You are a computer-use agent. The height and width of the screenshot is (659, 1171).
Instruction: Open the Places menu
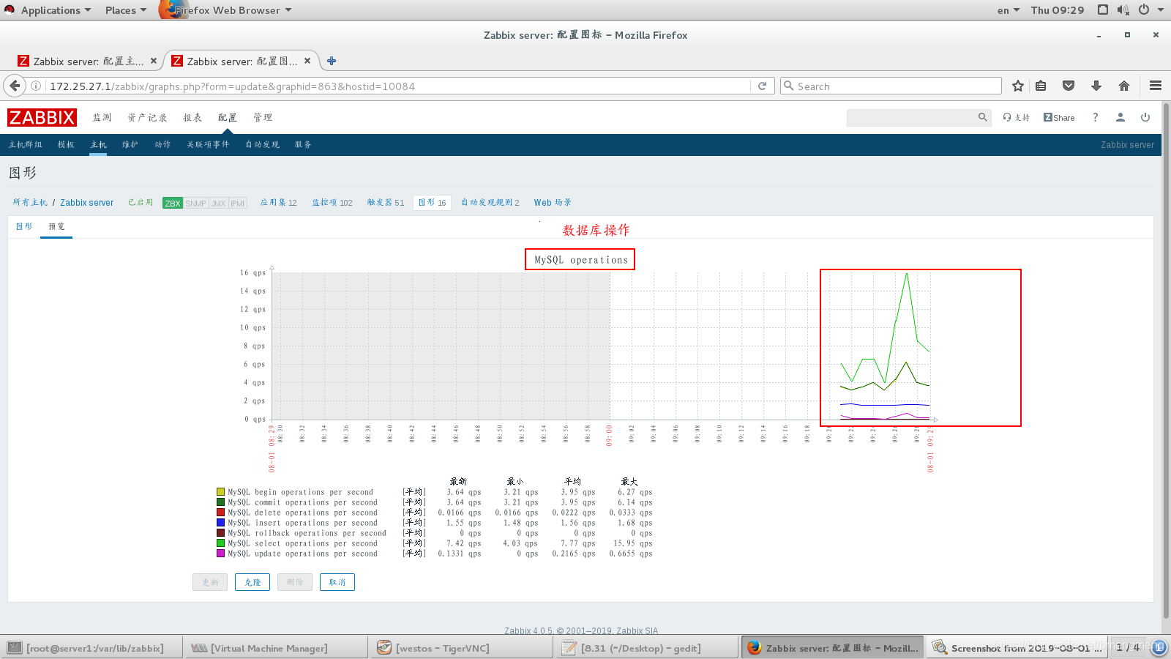point(125,10)
